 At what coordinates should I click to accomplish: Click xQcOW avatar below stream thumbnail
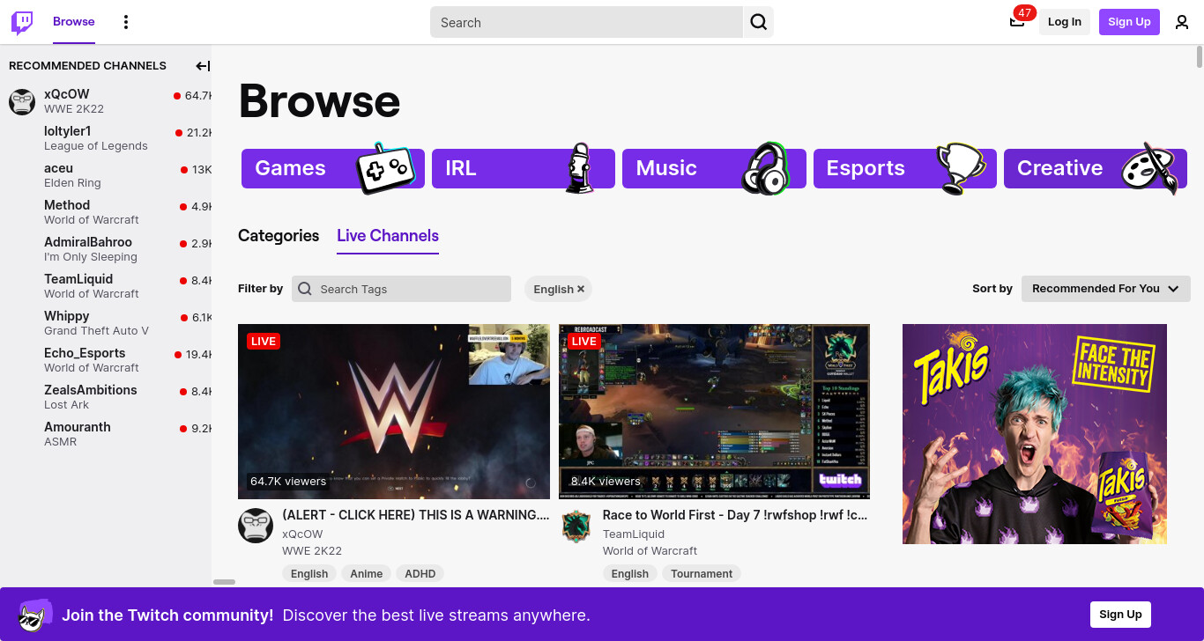[x=256, y=526]
